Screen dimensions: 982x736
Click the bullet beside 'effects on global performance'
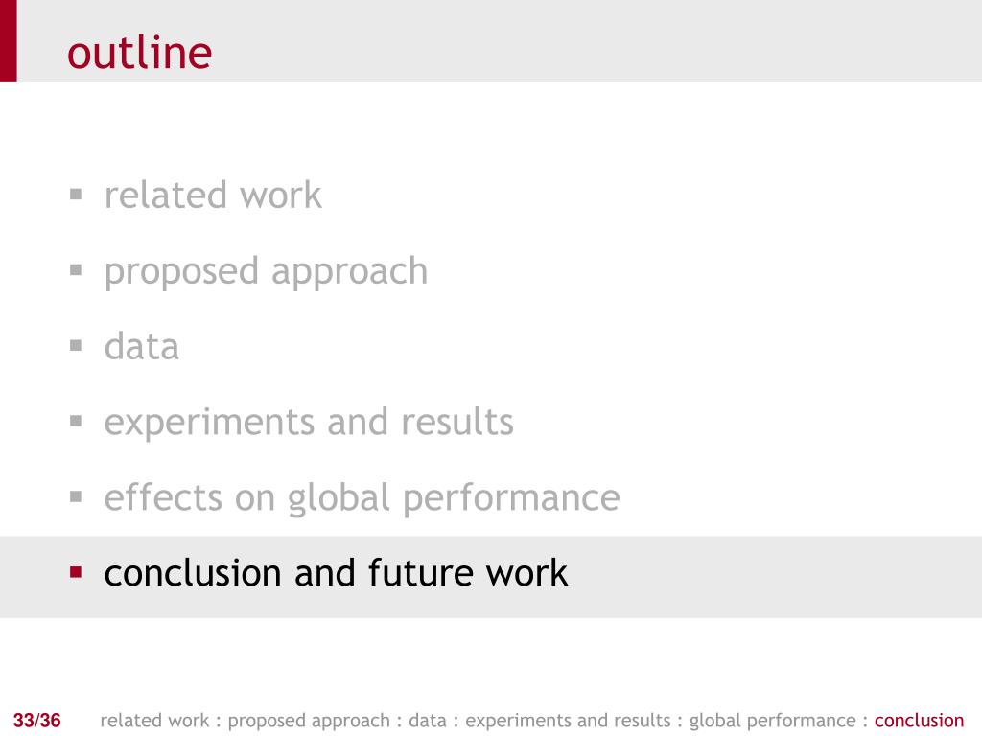click(x=76, y=497)
